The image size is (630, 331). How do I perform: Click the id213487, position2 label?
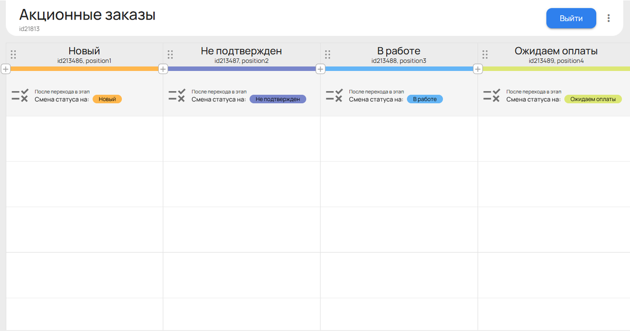click(x=242, y=61)
